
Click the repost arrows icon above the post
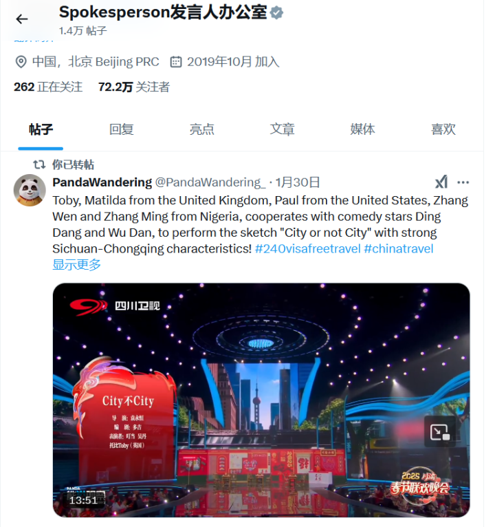(x=39, y=164)
